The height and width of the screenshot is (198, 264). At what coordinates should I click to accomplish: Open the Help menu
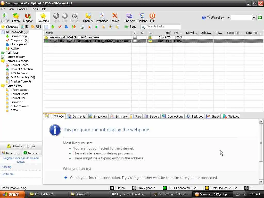[43, 9]
